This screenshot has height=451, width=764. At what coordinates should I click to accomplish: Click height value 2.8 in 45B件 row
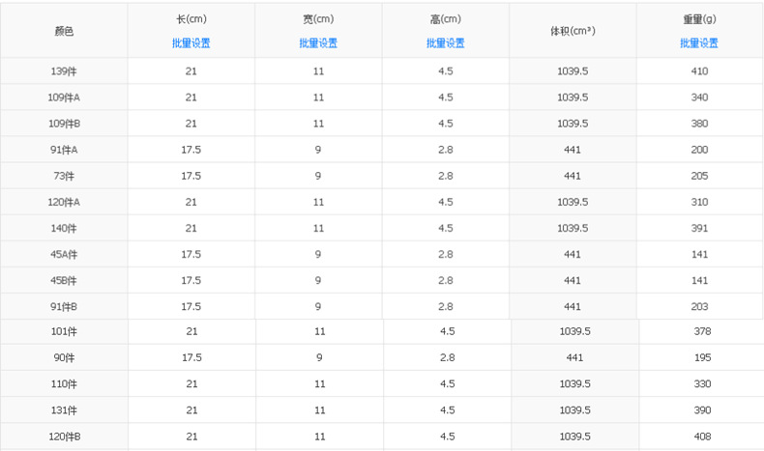445,281
